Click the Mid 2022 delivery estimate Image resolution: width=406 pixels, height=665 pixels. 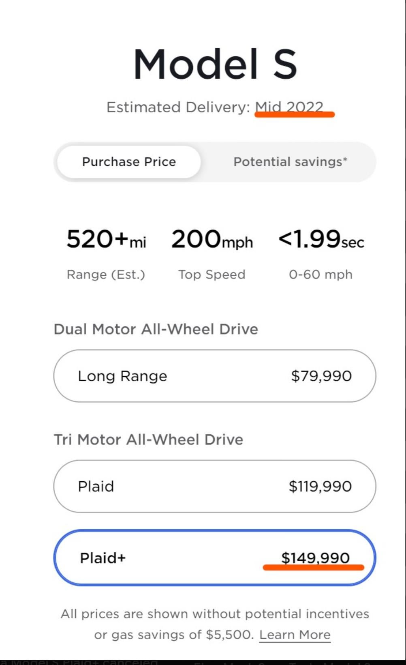point(289,107)
